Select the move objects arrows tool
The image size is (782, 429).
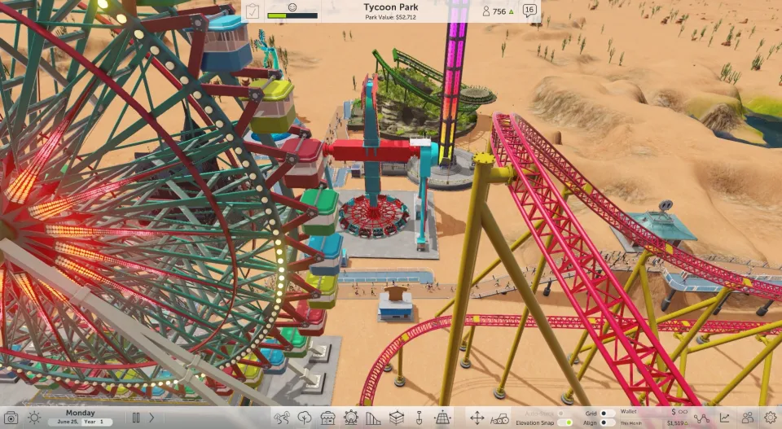[477, 418]
